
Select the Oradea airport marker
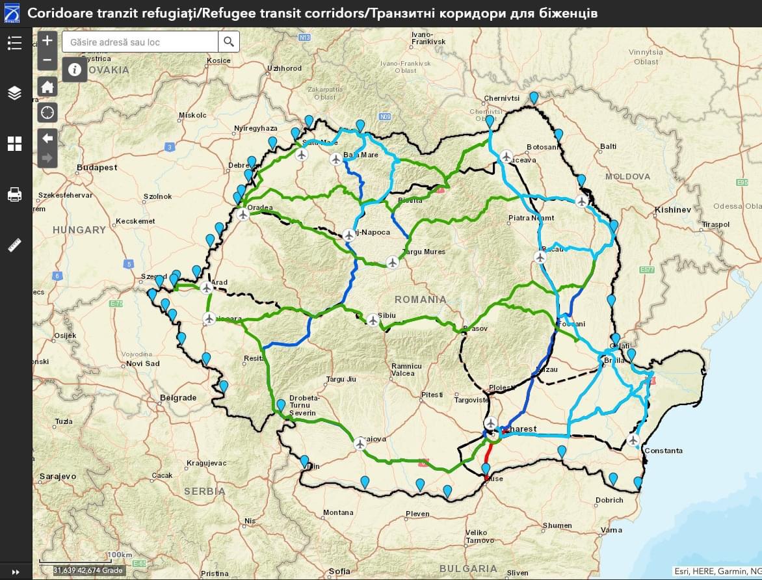(x=243, y=214)
